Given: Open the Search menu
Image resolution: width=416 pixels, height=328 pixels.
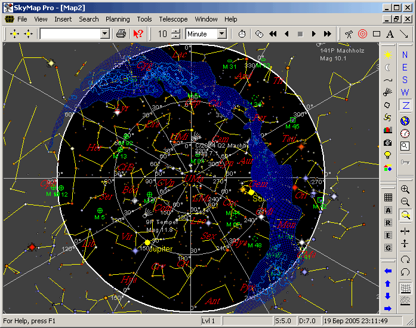Looking at the screenshot, I should click(x=88, y=19).
